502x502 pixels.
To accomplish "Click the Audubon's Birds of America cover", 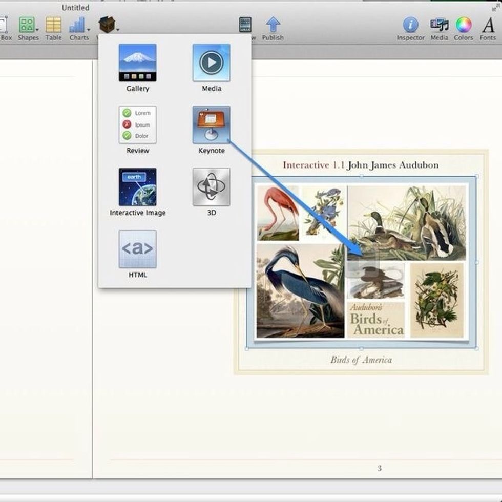I will (x=376, y=320).
